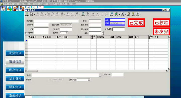Click the 合同编号 input field
Image resolution: width=181 pixels, height=98 pixels.
pos(119,29)
